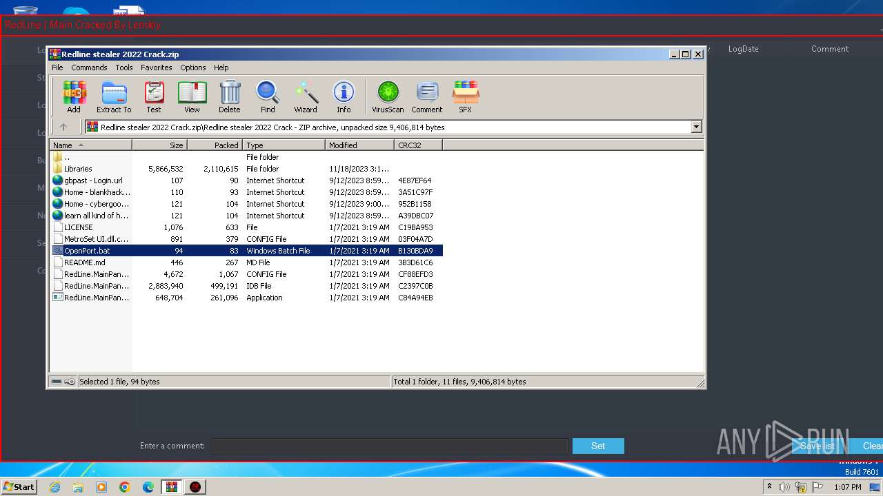
Task: Click the Extract To toolbar icon
Action: tap(114, 96)
